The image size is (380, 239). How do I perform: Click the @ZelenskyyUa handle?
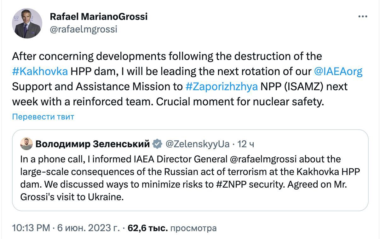coord(198,144)
